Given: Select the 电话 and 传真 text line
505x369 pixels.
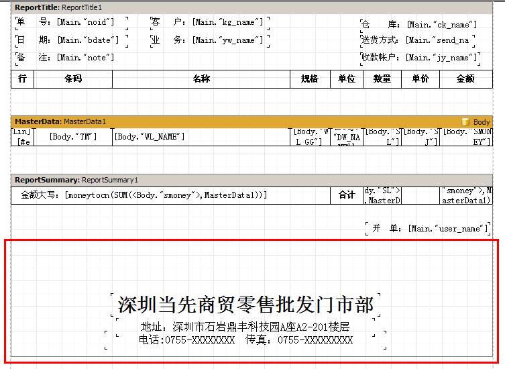Looking at the screenshot, I should tap(245, 340).
